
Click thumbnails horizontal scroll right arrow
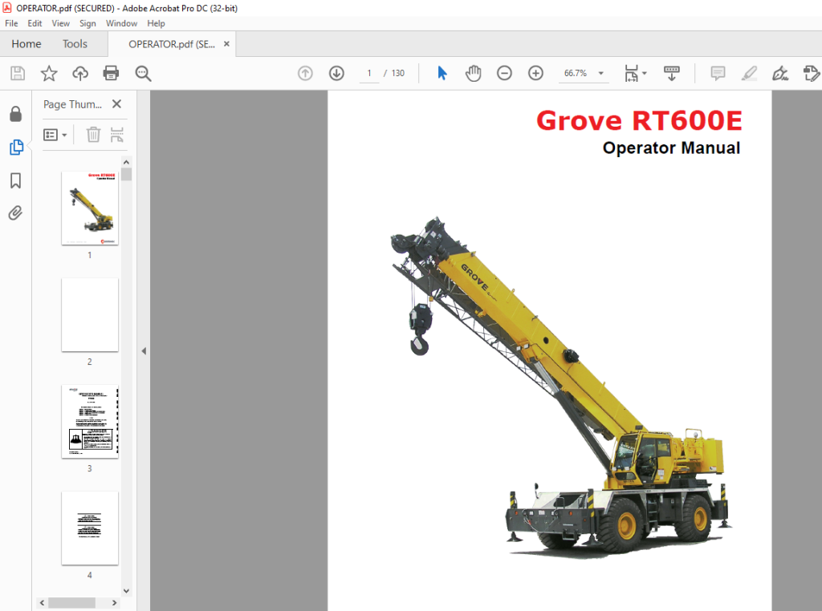pyautogui.click(x=114, y=603)
